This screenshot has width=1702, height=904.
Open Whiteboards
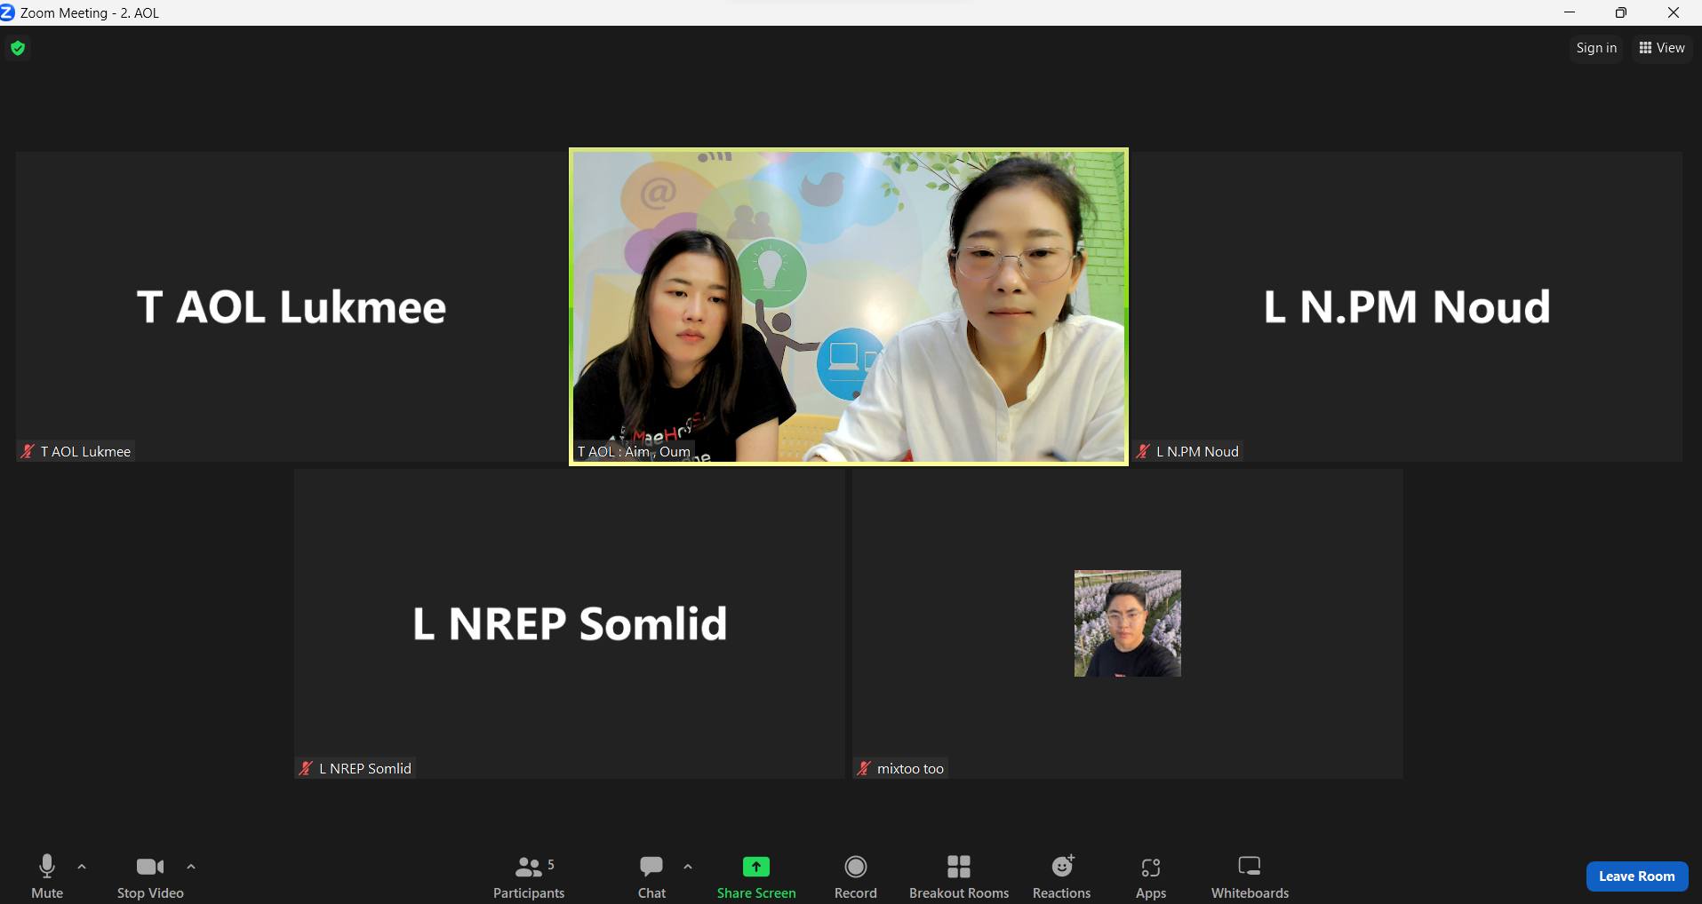tap(1249, 876)
